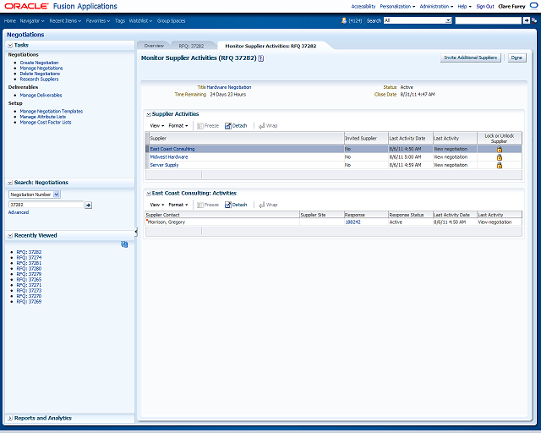The image size is (541, 433).
Task: Collapse the Tasks panel
Action: [x=10, y=45]
